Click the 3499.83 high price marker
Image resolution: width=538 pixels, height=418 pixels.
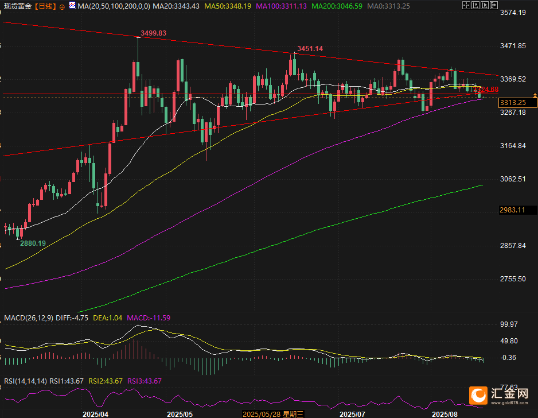coord(154,33)
